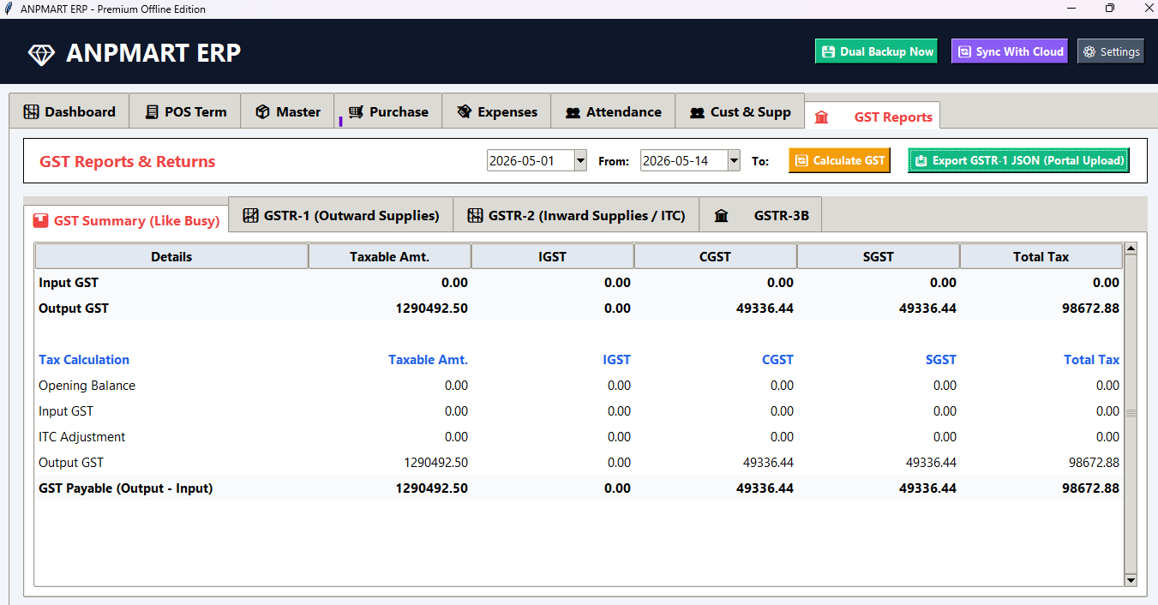Click 98672.88 in GST Payable row
This screenshot has height=605, width=1158.
[1090, 488]
